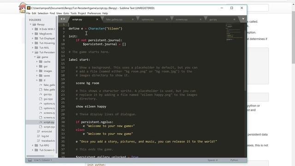Expand the It Ends With folder
The width and height of the screenshot is (295, 166).
click(33, 29)
